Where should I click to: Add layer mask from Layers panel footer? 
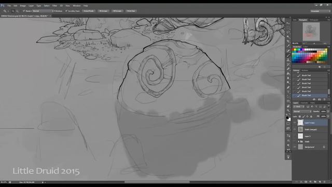tap(306, 182)
